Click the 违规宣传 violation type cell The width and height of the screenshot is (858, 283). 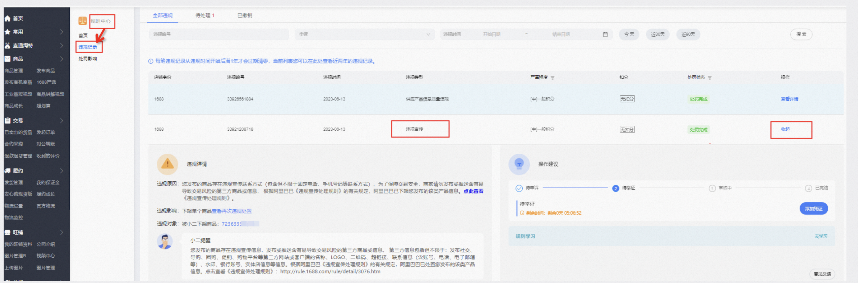tap(414, 129)
